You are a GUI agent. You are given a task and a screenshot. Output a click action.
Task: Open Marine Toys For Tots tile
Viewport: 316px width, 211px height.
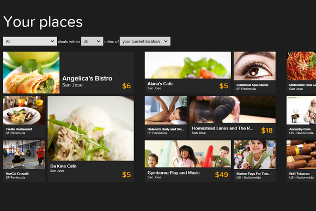254,161
